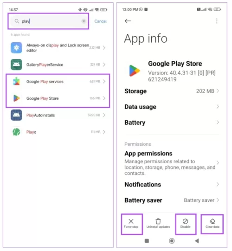Tap the Force stop X icon
This screenshot has height=251, width=232.
(x=131, y=221)
